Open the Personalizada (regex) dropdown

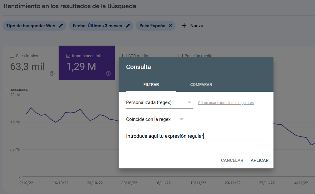tap(159, 103)
